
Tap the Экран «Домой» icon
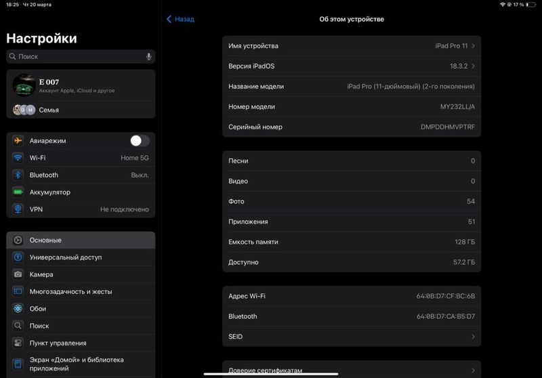point(18,364)
